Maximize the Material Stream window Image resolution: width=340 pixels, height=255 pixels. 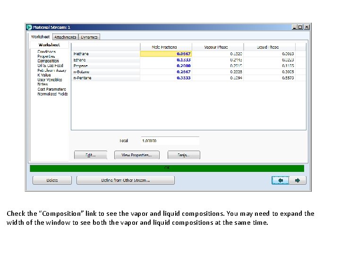pyautogui.click(x=300, y=27)
